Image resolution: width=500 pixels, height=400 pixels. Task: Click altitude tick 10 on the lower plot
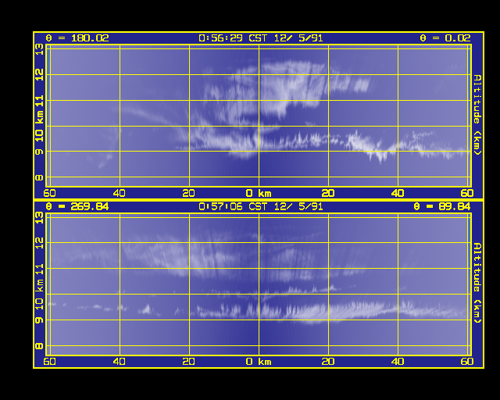pyautogui.click(x=39, y=304)
